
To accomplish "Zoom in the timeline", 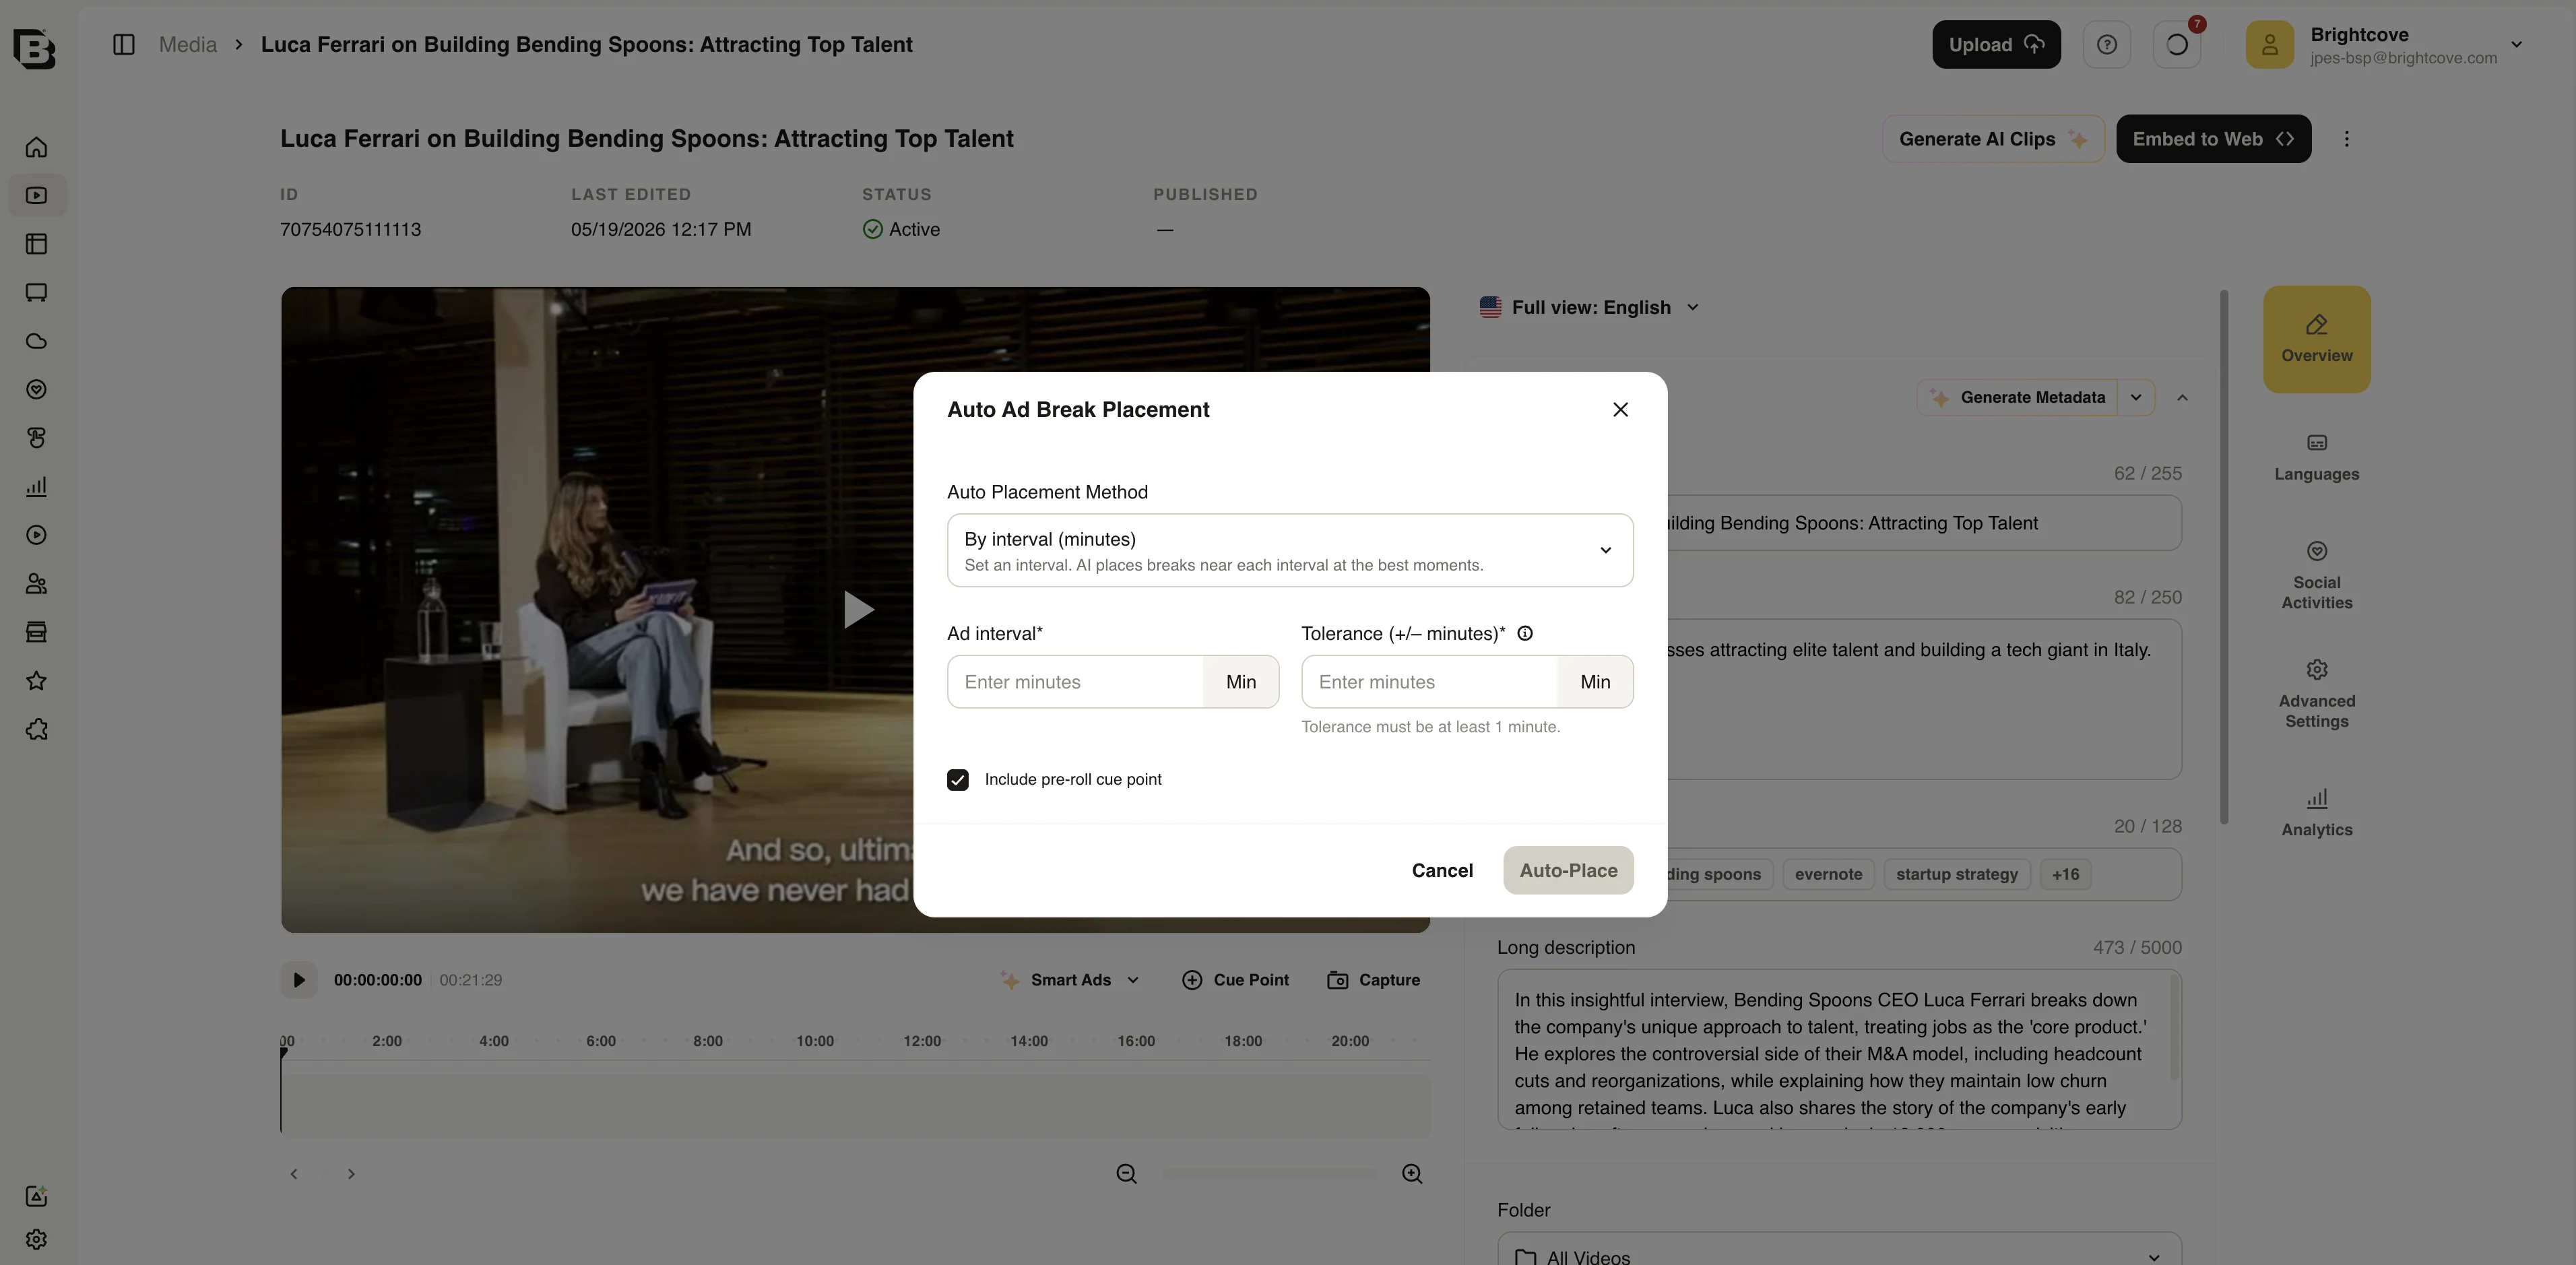I will [x=1412, y=1174].
